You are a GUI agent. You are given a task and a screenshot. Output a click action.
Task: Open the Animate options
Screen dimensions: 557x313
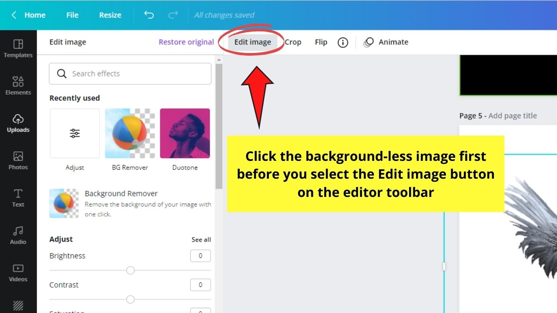click(x=386, y=42)
